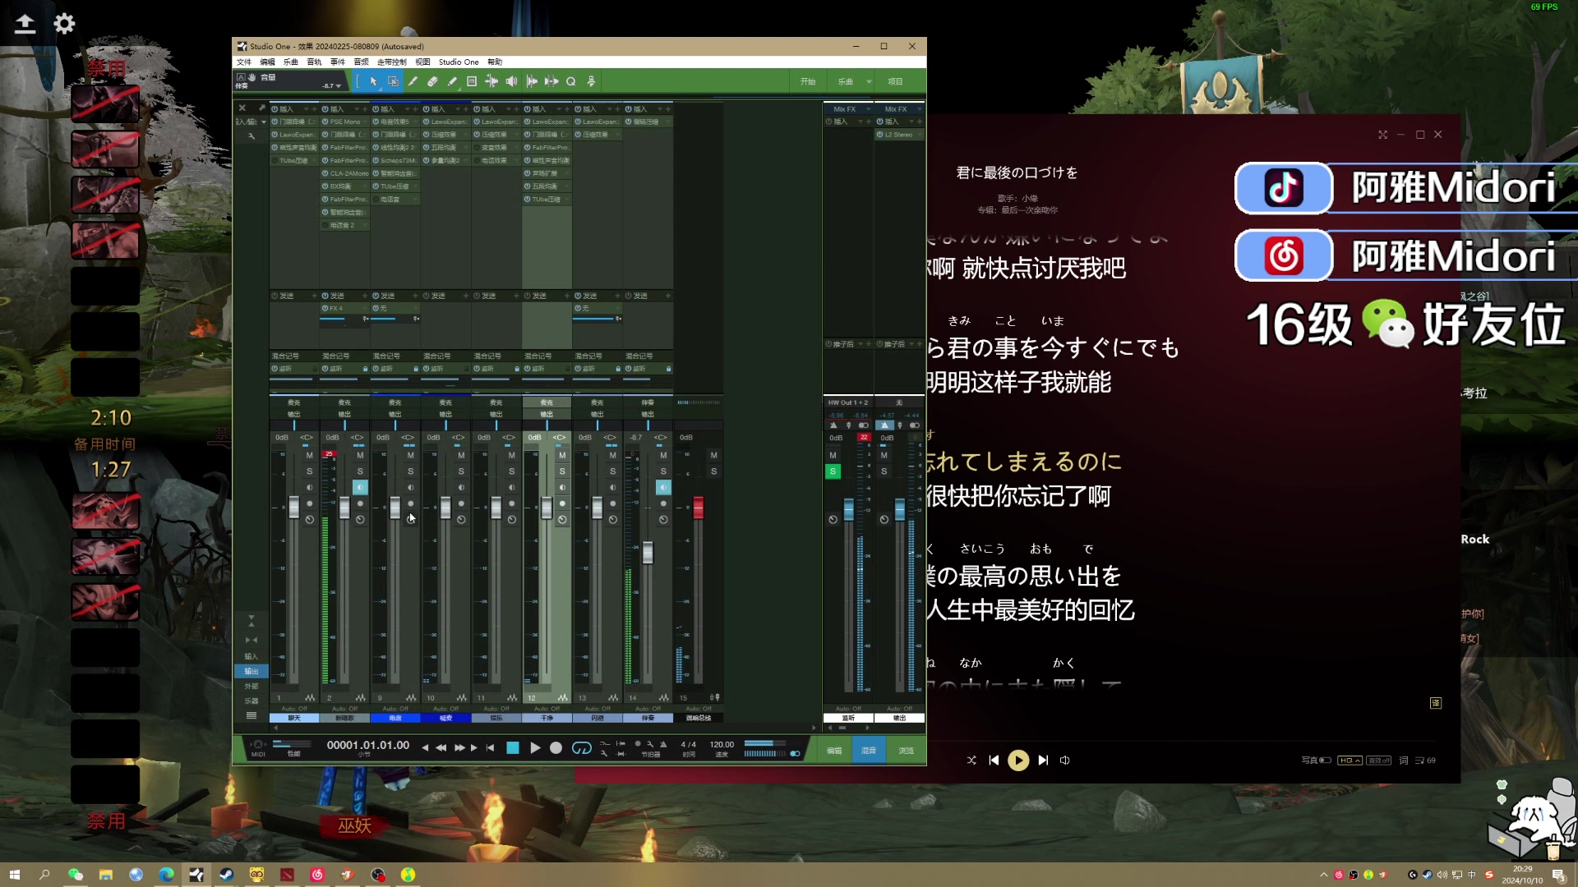Open Steam from the Windows taskbar
Image resolution: width=1578 pixels, height=887 pixels.
point(226,875)
